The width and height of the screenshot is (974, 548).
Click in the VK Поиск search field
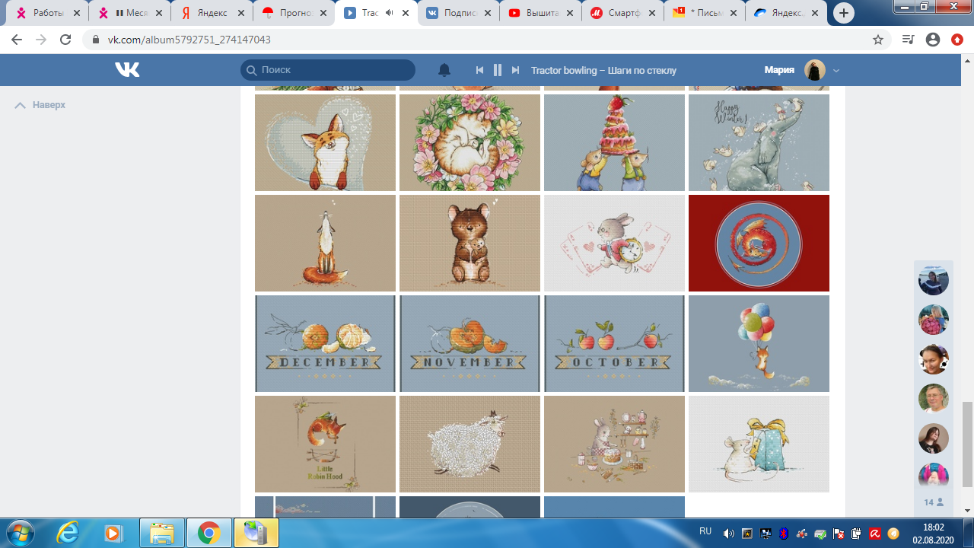335,70
